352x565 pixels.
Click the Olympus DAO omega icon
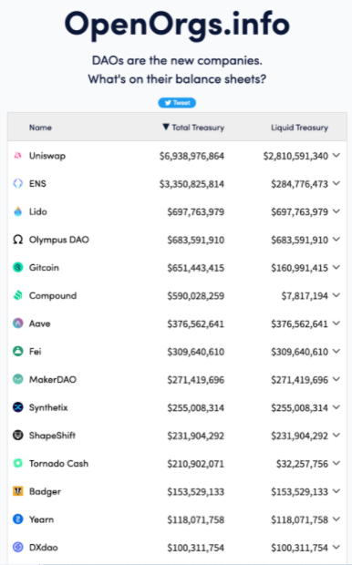(x=17, y=240)
